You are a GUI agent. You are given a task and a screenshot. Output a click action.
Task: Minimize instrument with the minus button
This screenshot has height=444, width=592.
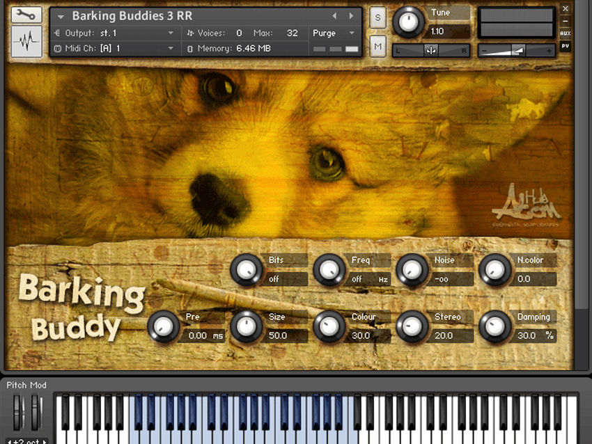[x=566, y=21]
